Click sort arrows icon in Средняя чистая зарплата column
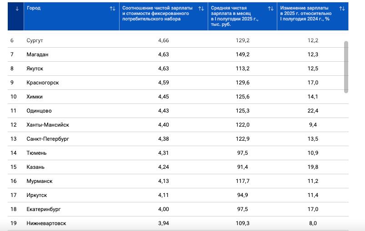This screenshot has width=365, height=231. click(270, 9)
